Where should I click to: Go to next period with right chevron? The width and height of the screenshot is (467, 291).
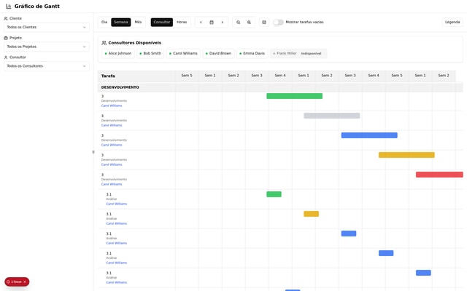click(222, 23)
